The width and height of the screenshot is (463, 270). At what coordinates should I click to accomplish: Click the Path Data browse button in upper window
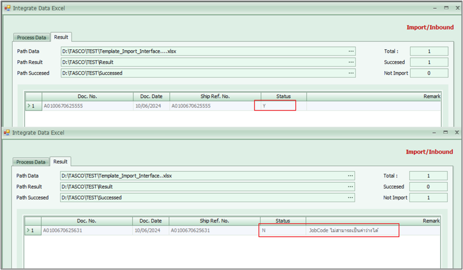click(350, 51)
